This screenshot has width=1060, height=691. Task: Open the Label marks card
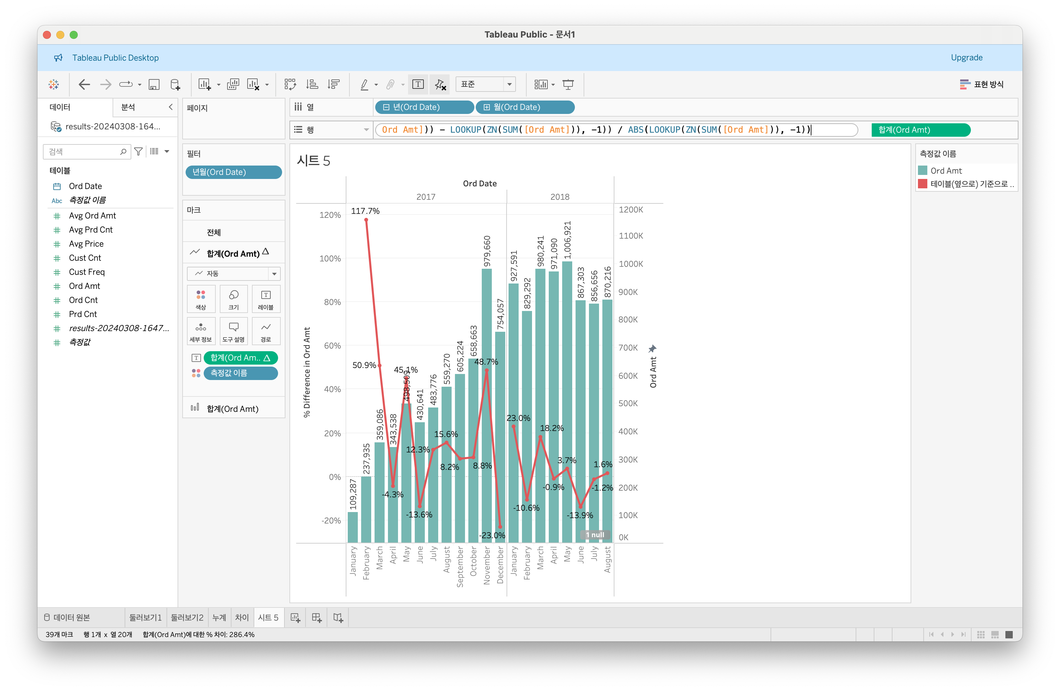click(x=265, y=299)
